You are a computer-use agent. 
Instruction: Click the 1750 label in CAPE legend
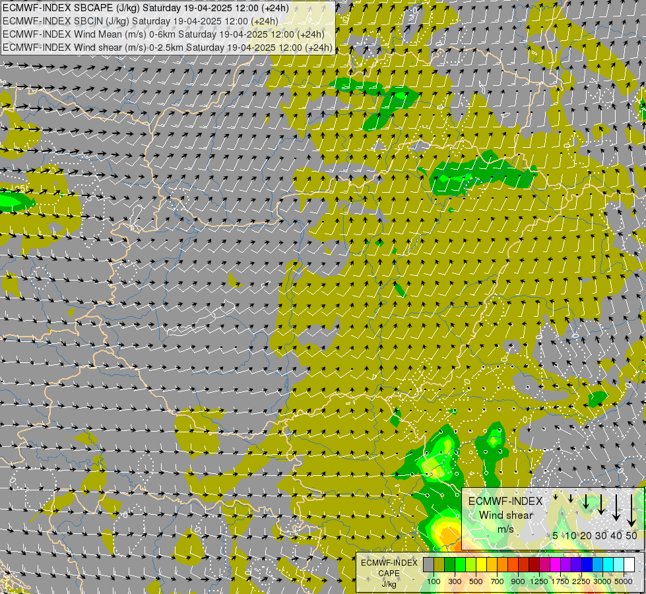[x=560, y=581]
